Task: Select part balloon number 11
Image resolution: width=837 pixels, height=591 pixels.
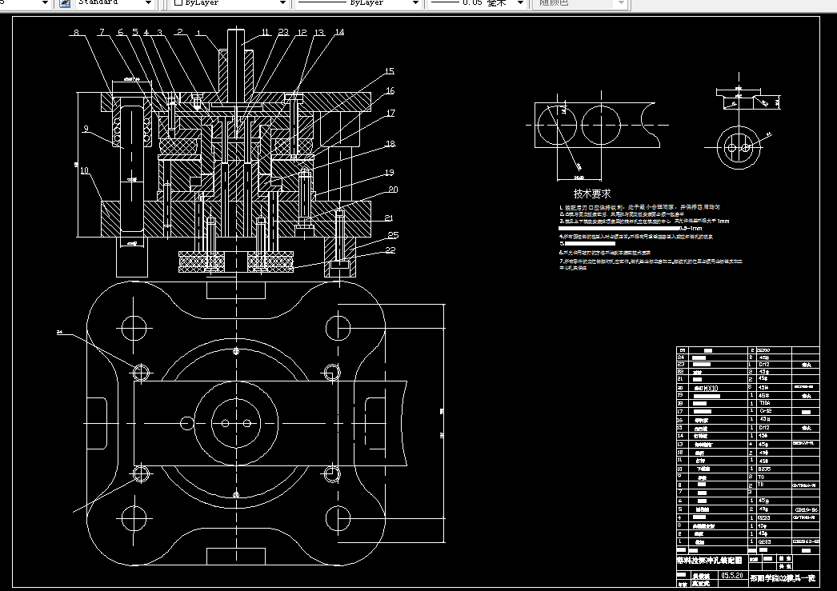Action: 266,32
